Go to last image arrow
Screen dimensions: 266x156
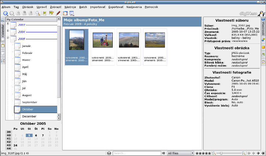pos(263,153)
